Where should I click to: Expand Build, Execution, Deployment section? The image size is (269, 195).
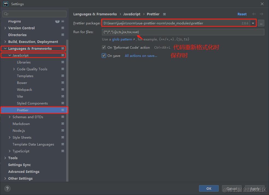click(5, 42)
